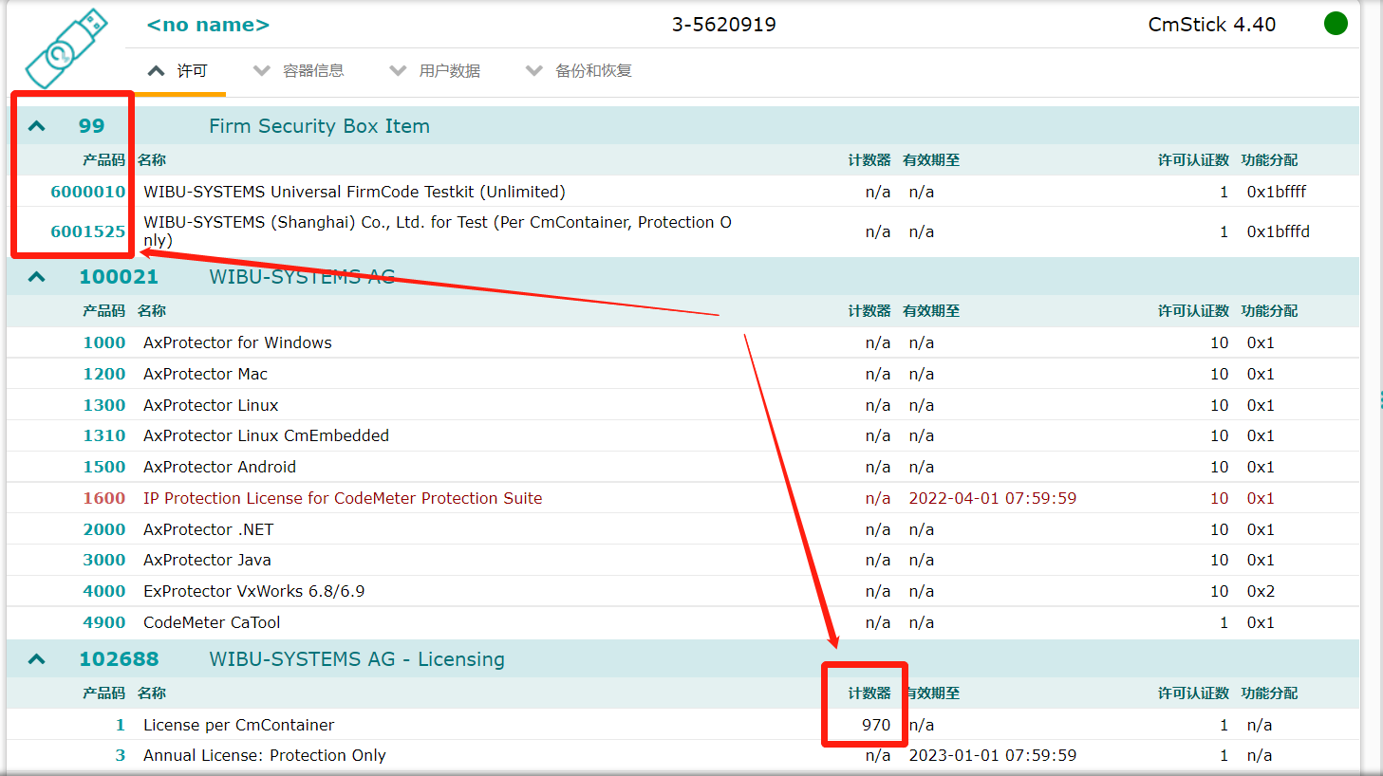Screen dimensions: 1383x776
Task: Click the green status indicator dot
Action: pyautogui.click(x=1336, y=24)
